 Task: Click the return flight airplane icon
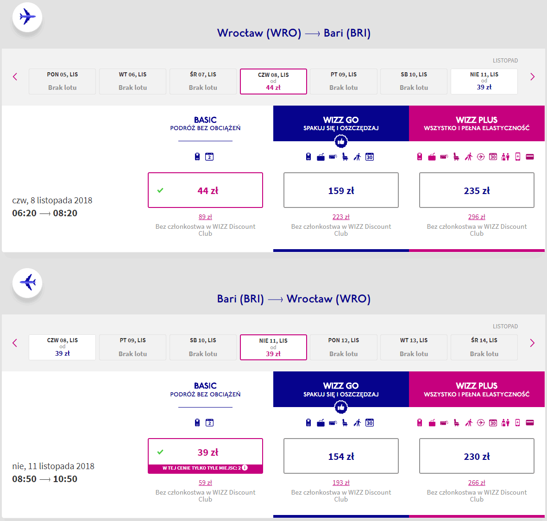pos(27,282)
